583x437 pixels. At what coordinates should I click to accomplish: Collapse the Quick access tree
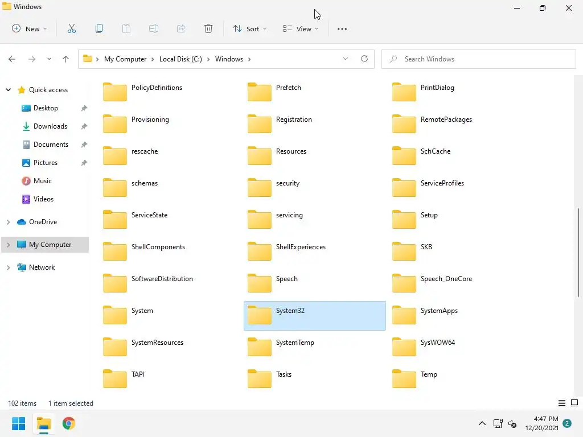(8, 89)
